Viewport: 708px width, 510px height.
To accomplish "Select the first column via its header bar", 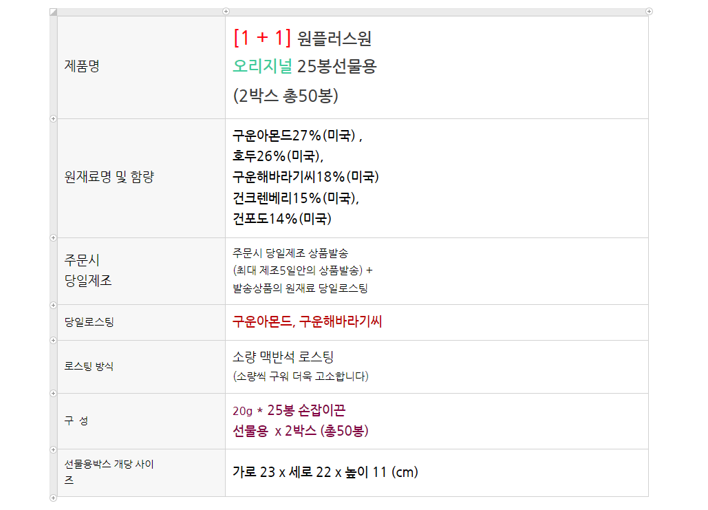I will coord(141,12).
